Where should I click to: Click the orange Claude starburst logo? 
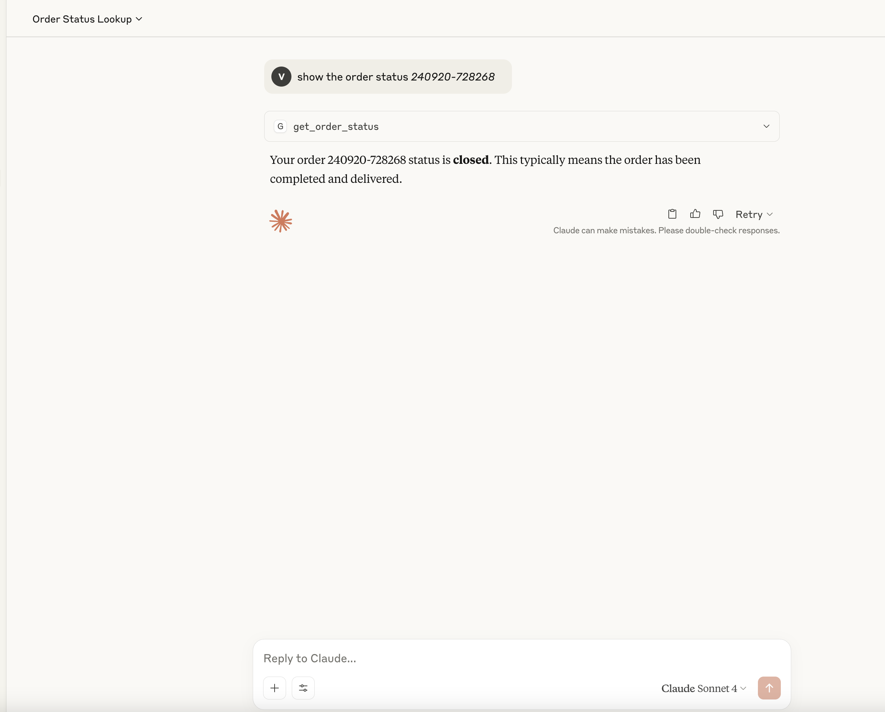click(x=281, y=221)
